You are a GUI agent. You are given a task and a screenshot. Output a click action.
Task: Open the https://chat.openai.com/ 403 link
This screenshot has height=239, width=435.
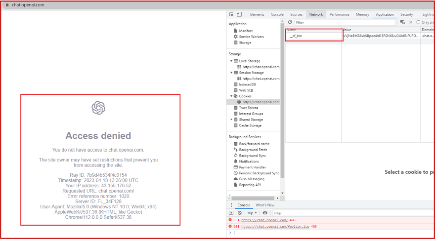[264, 220]
